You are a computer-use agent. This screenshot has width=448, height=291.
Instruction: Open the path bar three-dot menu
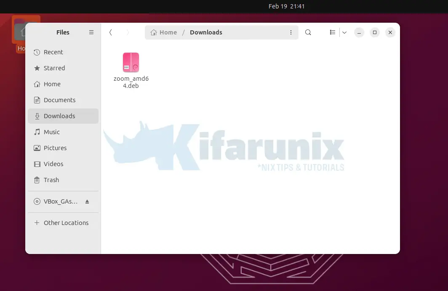pos(291,32)
